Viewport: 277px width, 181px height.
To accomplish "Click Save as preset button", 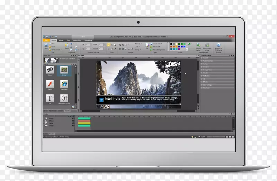I will point(156,44).
